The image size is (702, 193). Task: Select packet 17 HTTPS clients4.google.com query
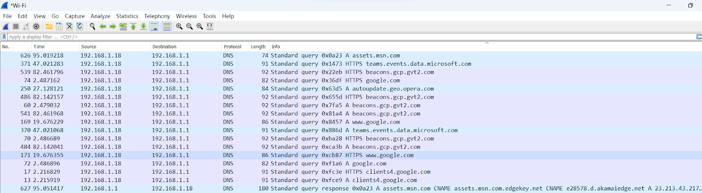pyautogui.click(x=351, y=172)
